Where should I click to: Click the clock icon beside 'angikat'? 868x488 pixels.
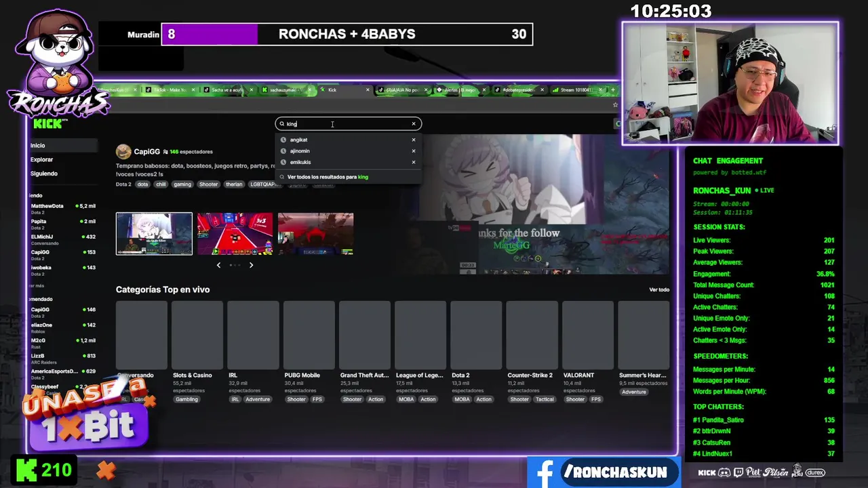point(283,140)
